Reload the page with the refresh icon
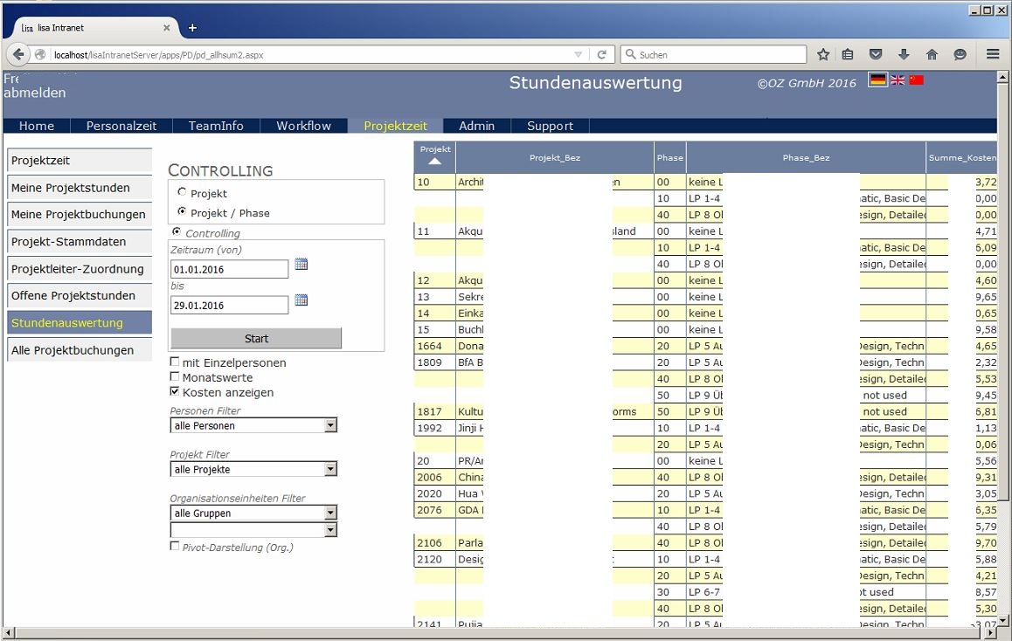The image size is (1012, 641). [601, 55]
